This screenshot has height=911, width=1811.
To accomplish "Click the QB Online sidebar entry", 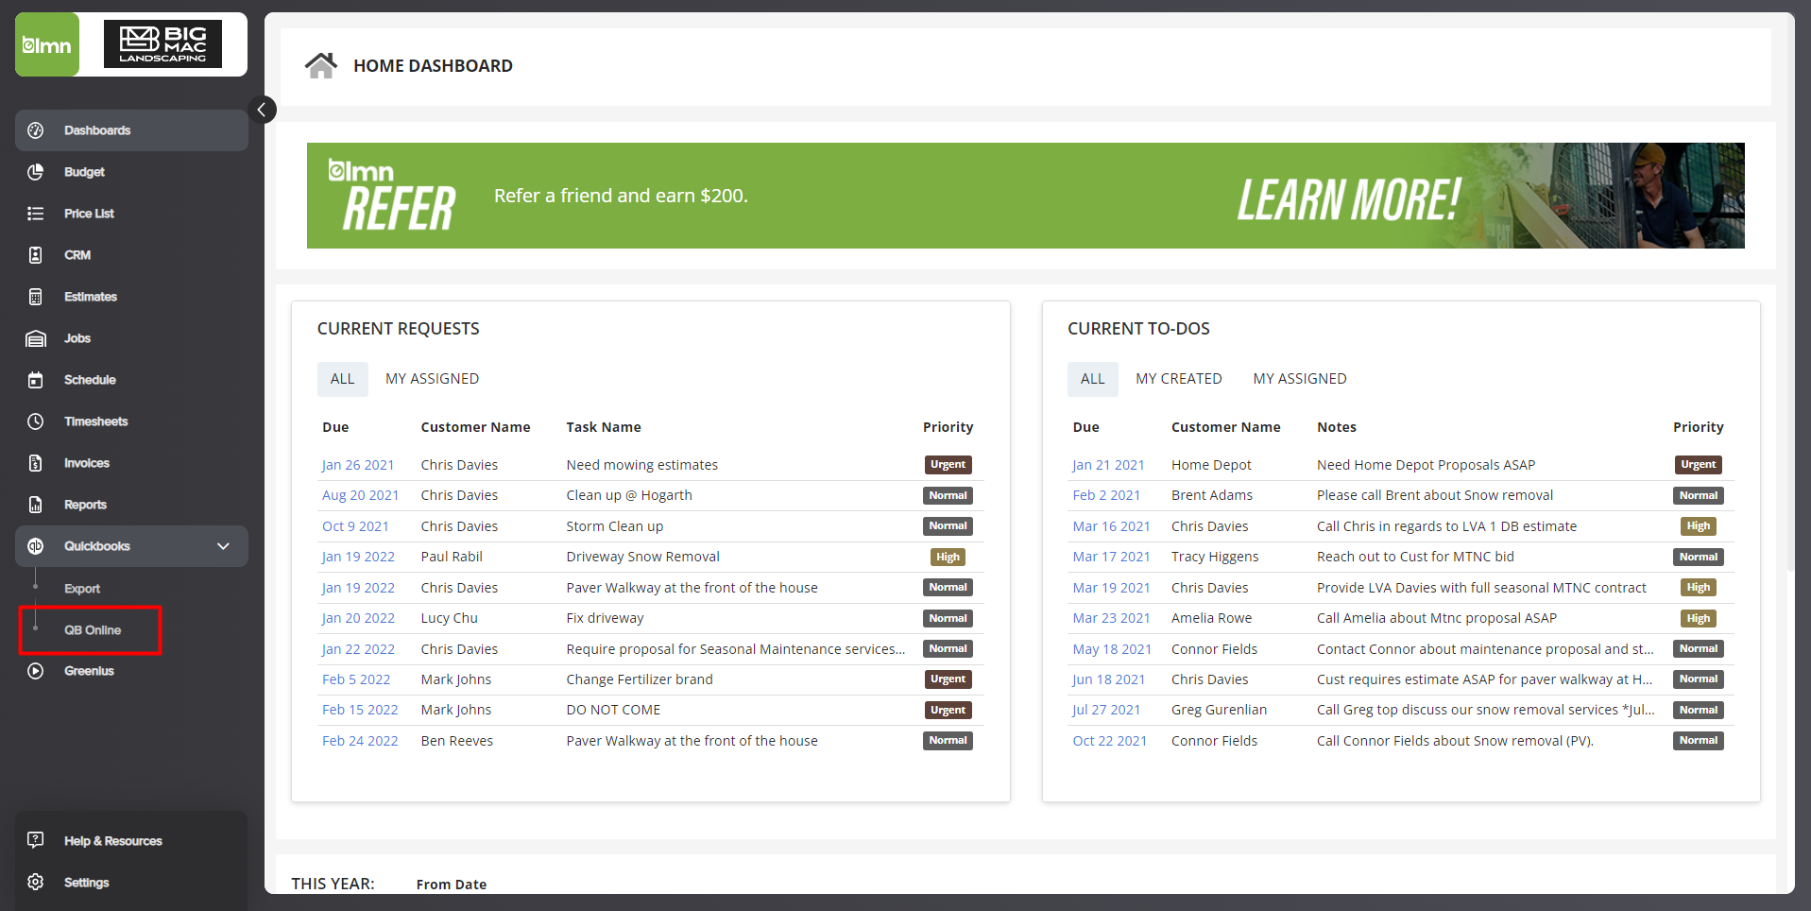I will [92, 630].
